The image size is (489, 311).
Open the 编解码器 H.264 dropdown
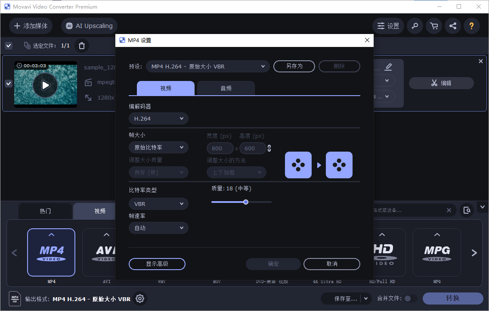[x=158, y=118]
